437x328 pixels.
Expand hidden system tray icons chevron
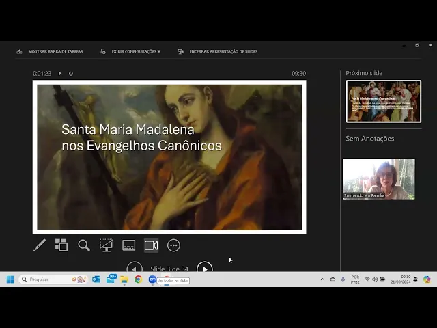[x=322, y=279]
